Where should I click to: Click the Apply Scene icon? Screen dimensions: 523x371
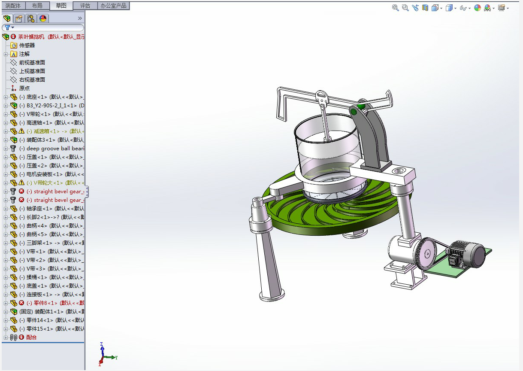pyautogui.click(x=487, y=8)
